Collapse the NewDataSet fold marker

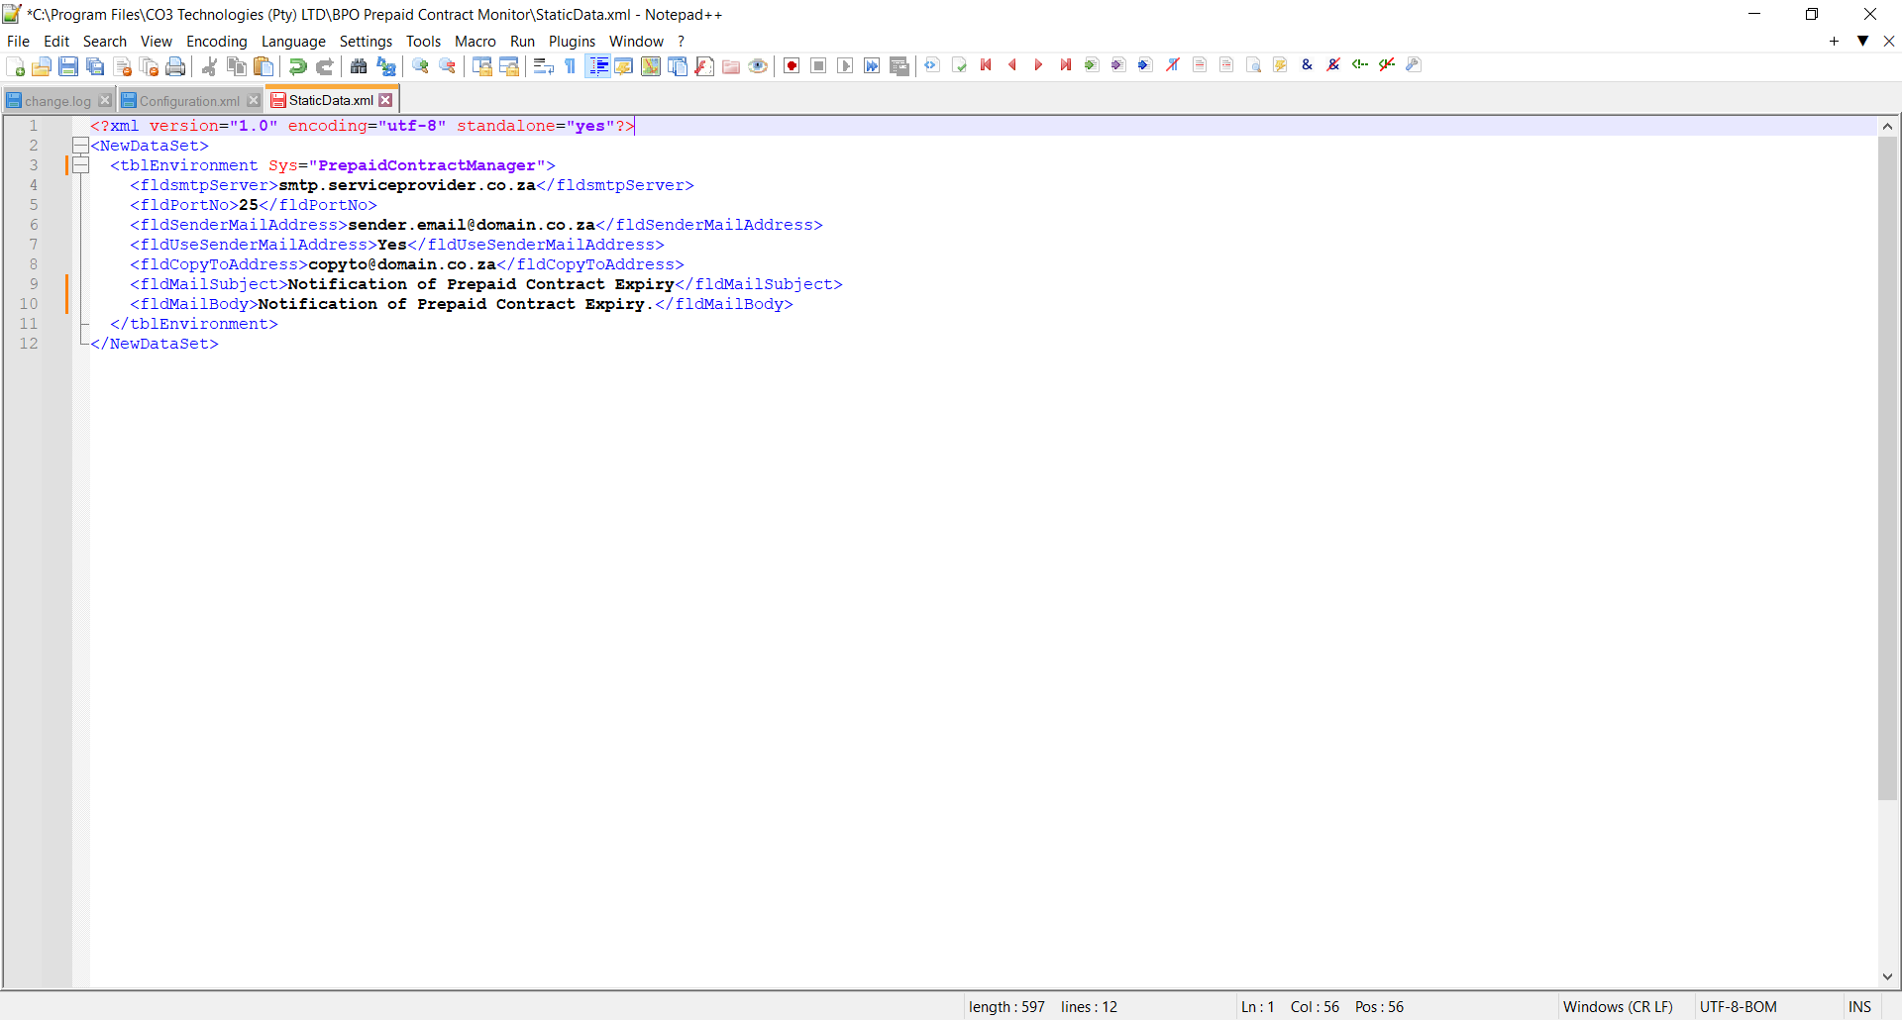click(80, 146)
